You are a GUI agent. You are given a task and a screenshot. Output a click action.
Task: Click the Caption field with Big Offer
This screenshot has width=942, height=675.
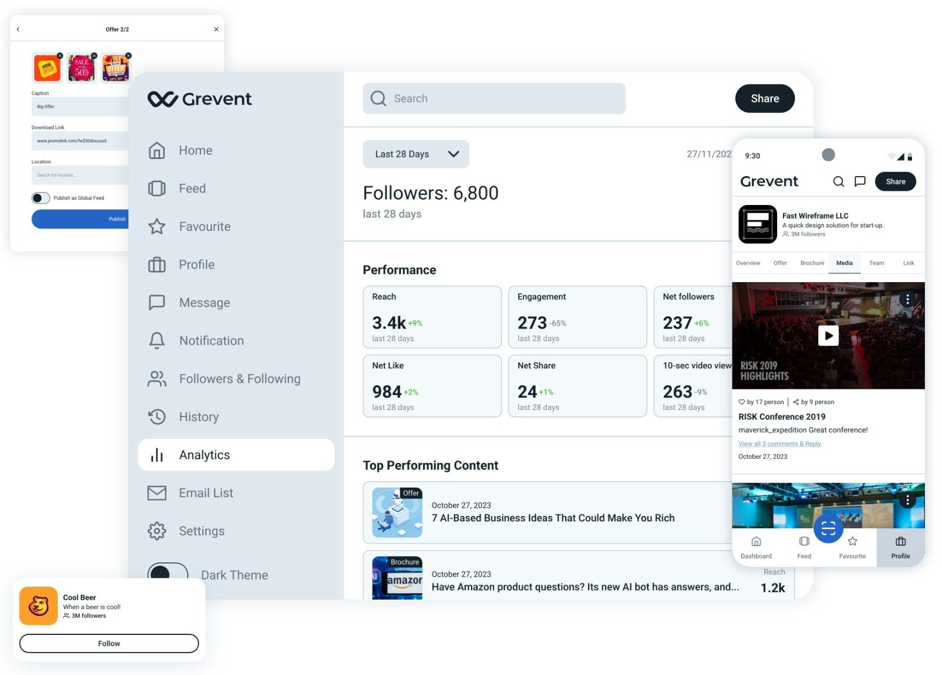point(80,107)
